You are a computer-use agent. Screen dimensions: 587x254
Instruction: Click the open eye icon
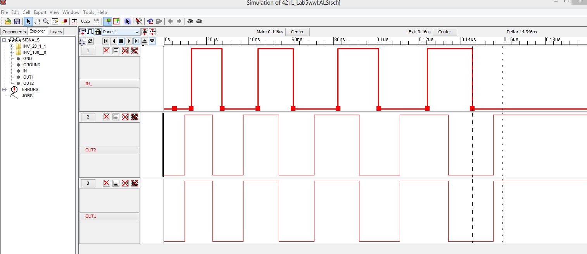click(x=190, y=21)
